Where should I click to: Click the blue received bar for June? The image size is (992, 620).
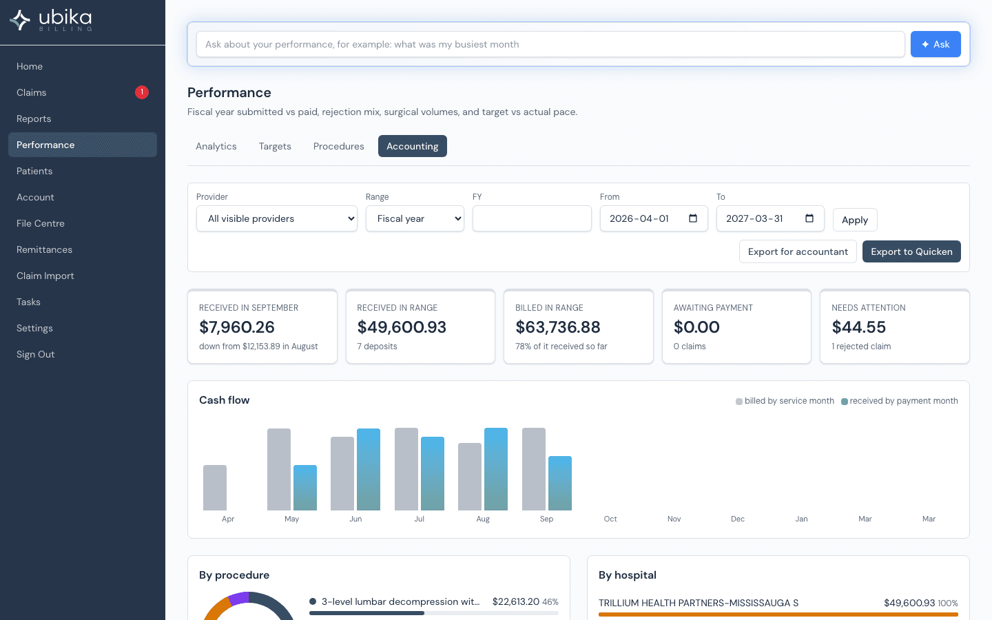point(369,470)
